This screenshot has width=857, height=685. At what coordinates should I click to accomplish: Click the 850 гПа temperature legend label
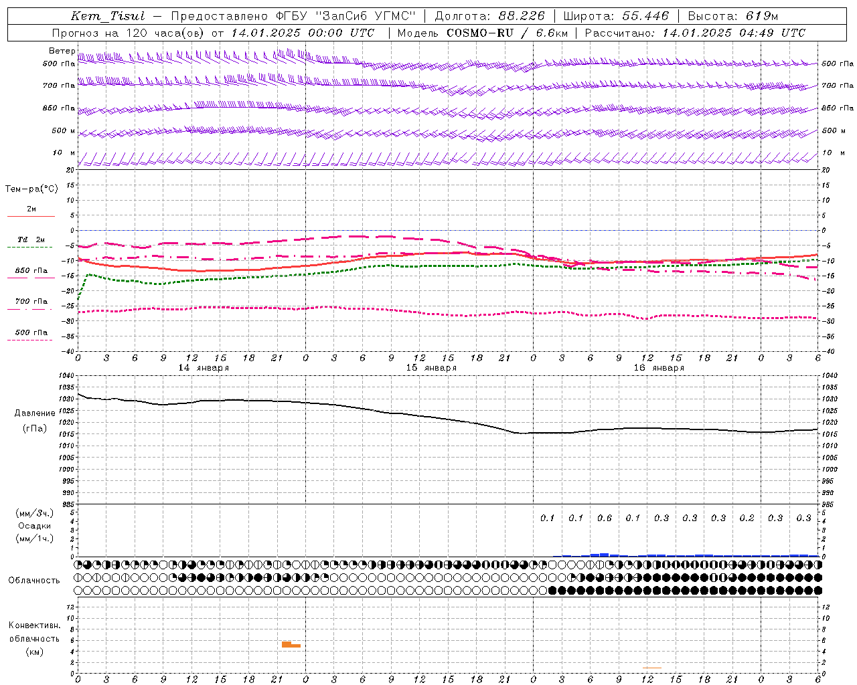point(31,270)
